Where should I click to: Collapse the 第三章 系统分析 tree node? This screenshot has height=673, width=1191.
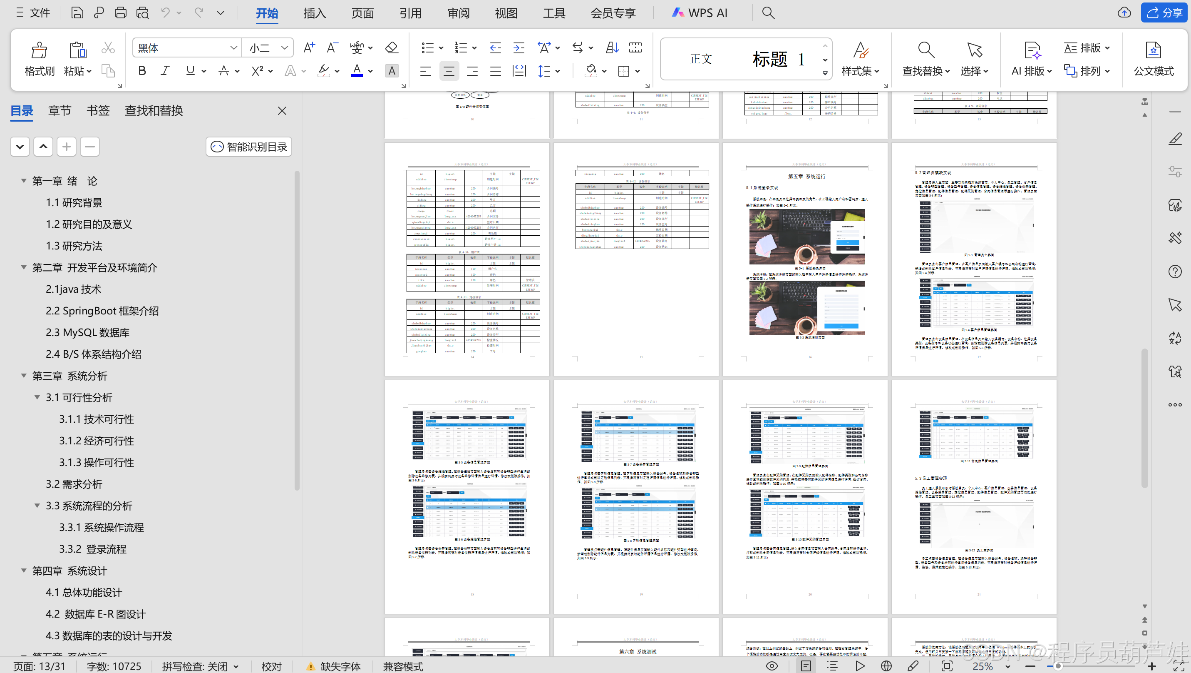[24, 376]
